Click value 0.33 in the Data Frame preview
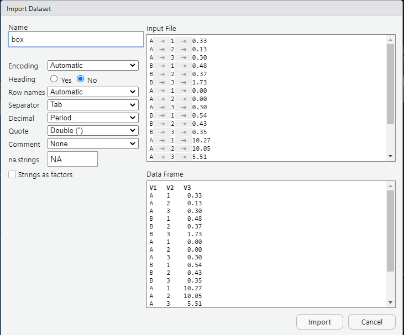The height and width of the screenshot is (335, 404). 195,195
